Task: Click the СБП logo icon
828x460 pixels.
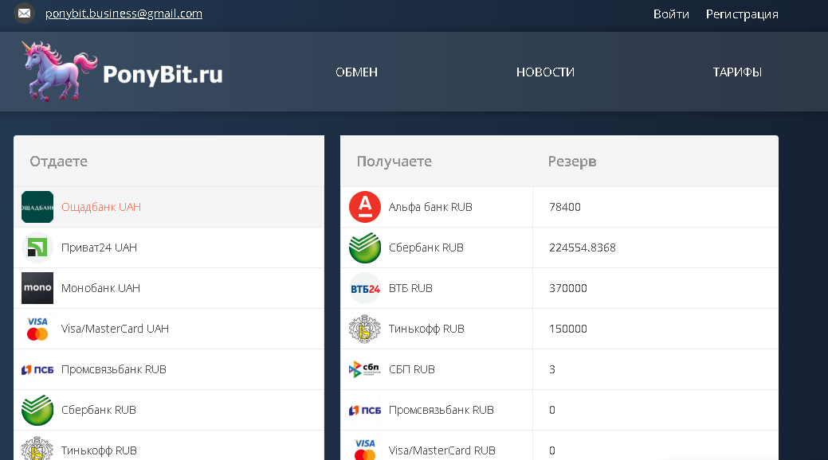Action: point(365,369)
